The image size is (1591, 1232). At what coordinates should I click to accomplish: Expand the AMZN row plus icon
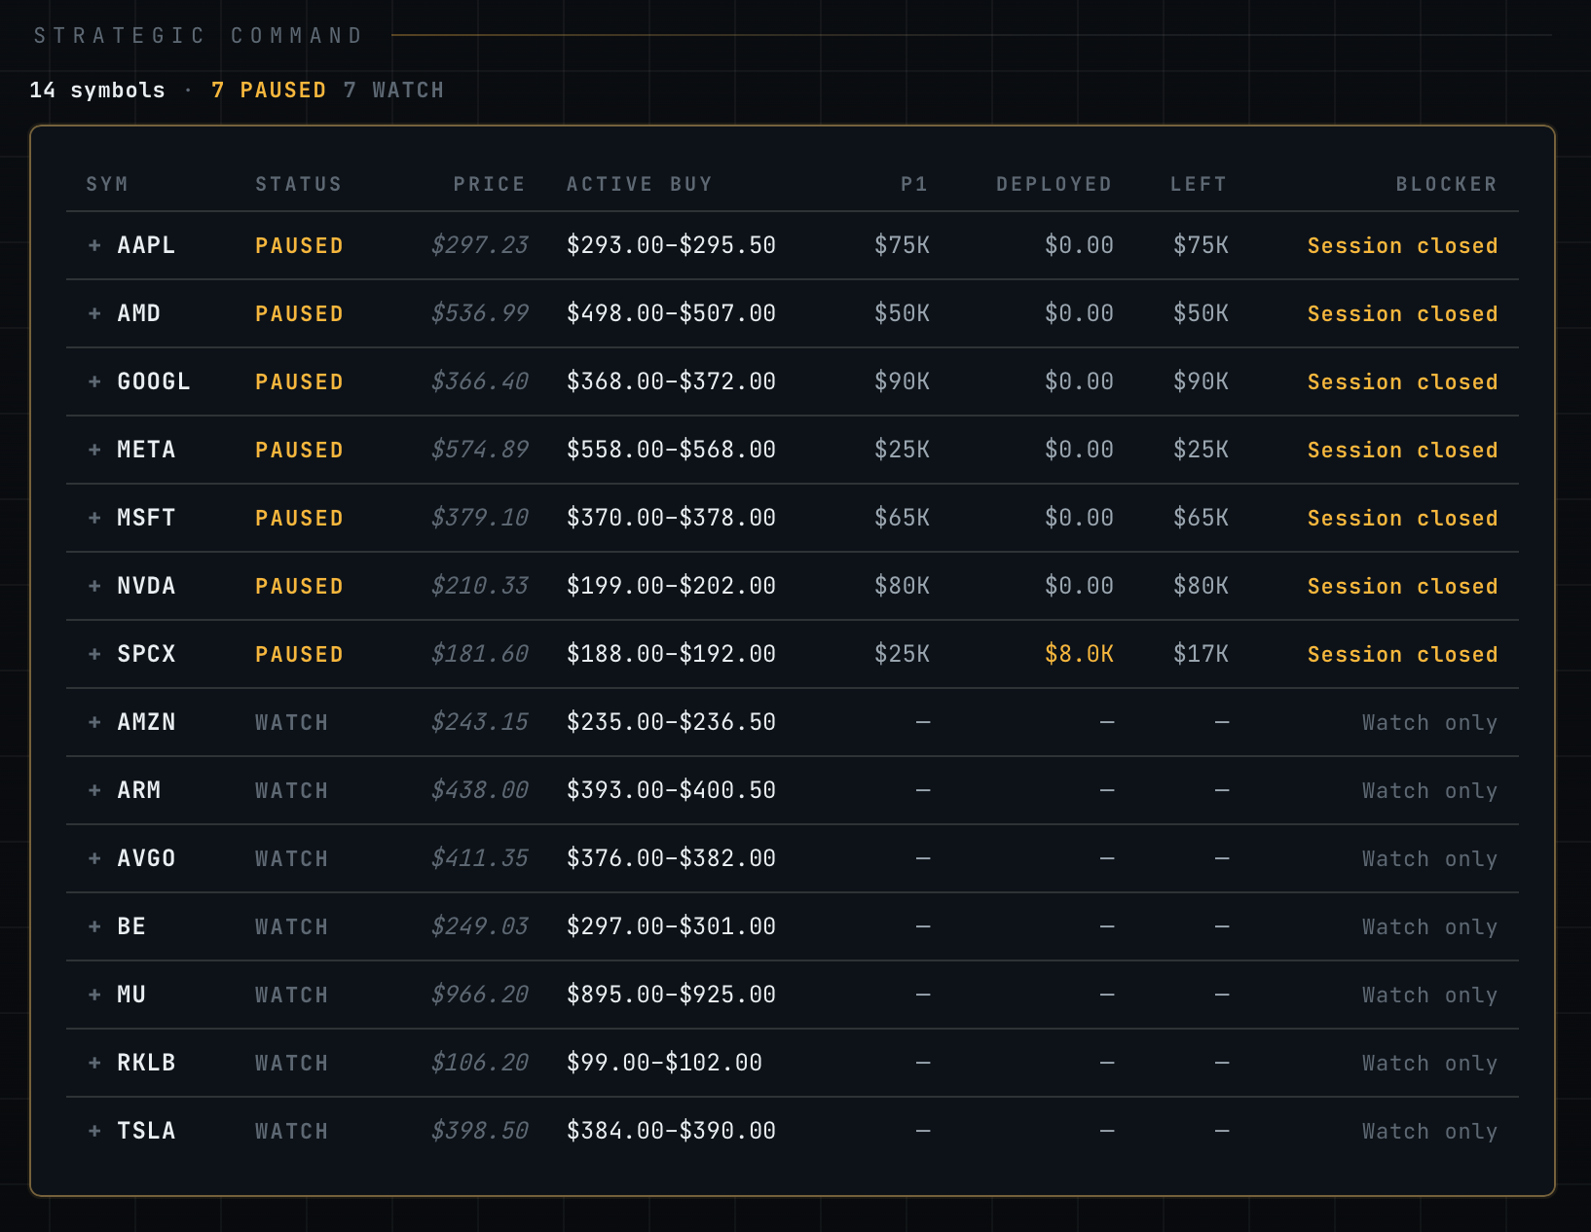pyautogui.click(x=94, y=722)
